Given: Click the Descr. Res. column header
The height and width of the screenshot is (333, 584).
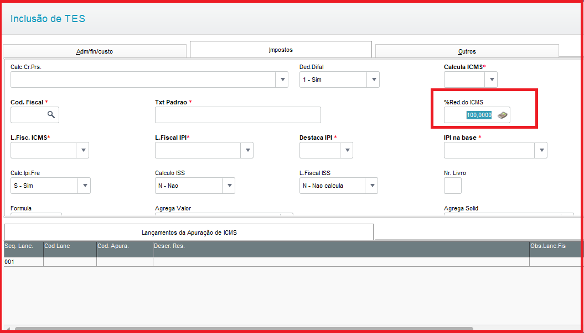Looking at the screenshot, I should tap(341, 249).
